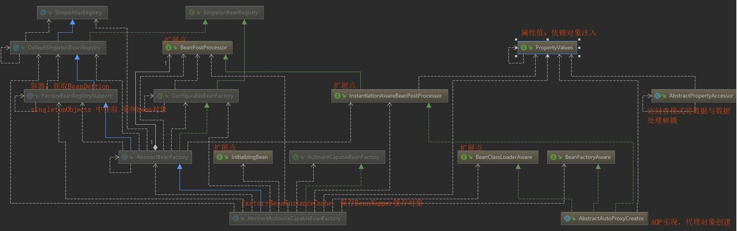Click the 'AOP实现，代理对象创建' annotation
738x231 pixels.
pyautogui.click(x=691, y=222)
